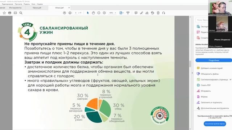Viewport: 232px width, 130px height.
Task: Click the tools panel search field
Action: pyautogui.click(x=202, y=20)
